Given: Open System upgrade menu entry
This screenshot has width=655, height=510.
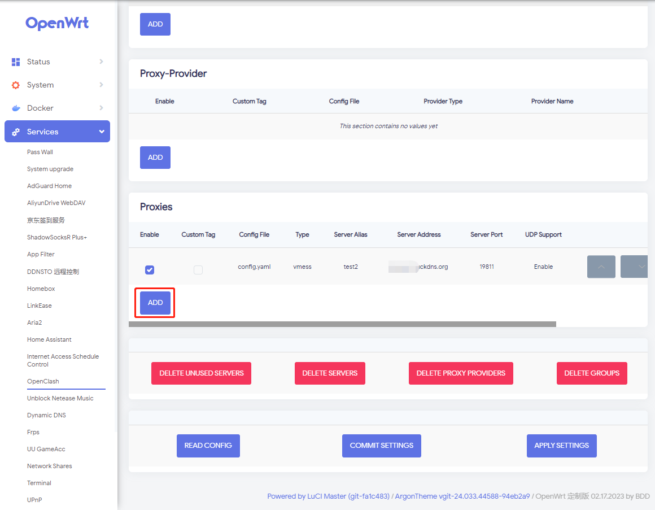Looking at the screenshot, I should click(x=50, y=169).
